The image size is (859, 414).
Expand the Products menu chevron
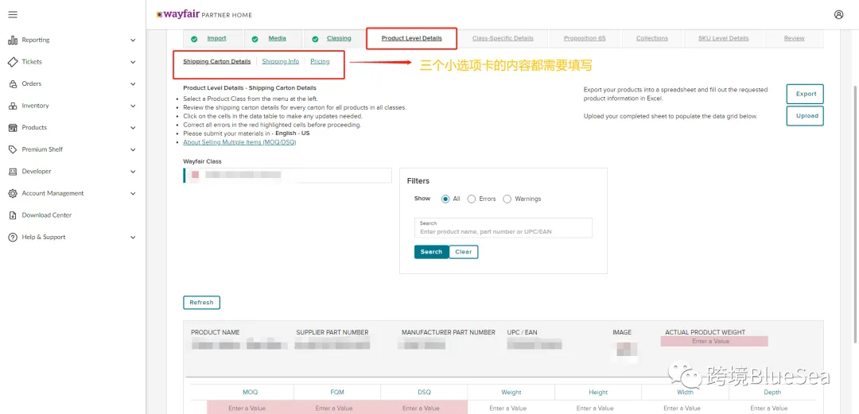133,128
